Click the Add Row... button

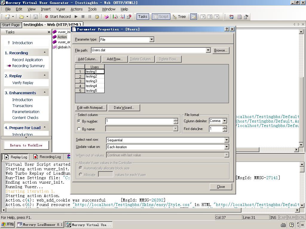tap(115, 59)
